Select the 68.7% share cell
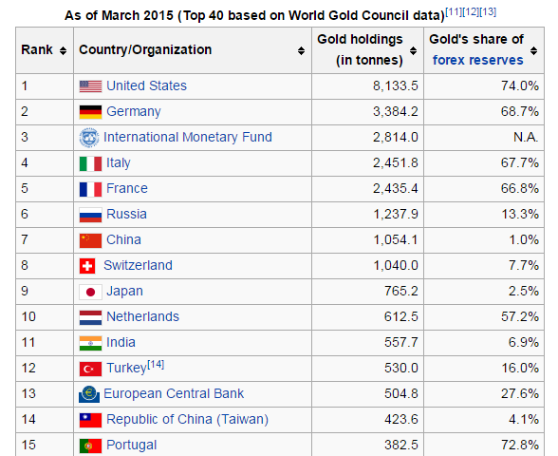This screenshot has width=558, height=456. [x=484, y=112]
